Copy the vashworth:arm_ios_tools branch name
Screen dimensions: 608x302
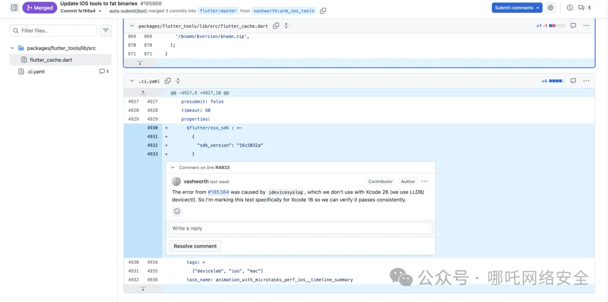[x=323, y=11]
